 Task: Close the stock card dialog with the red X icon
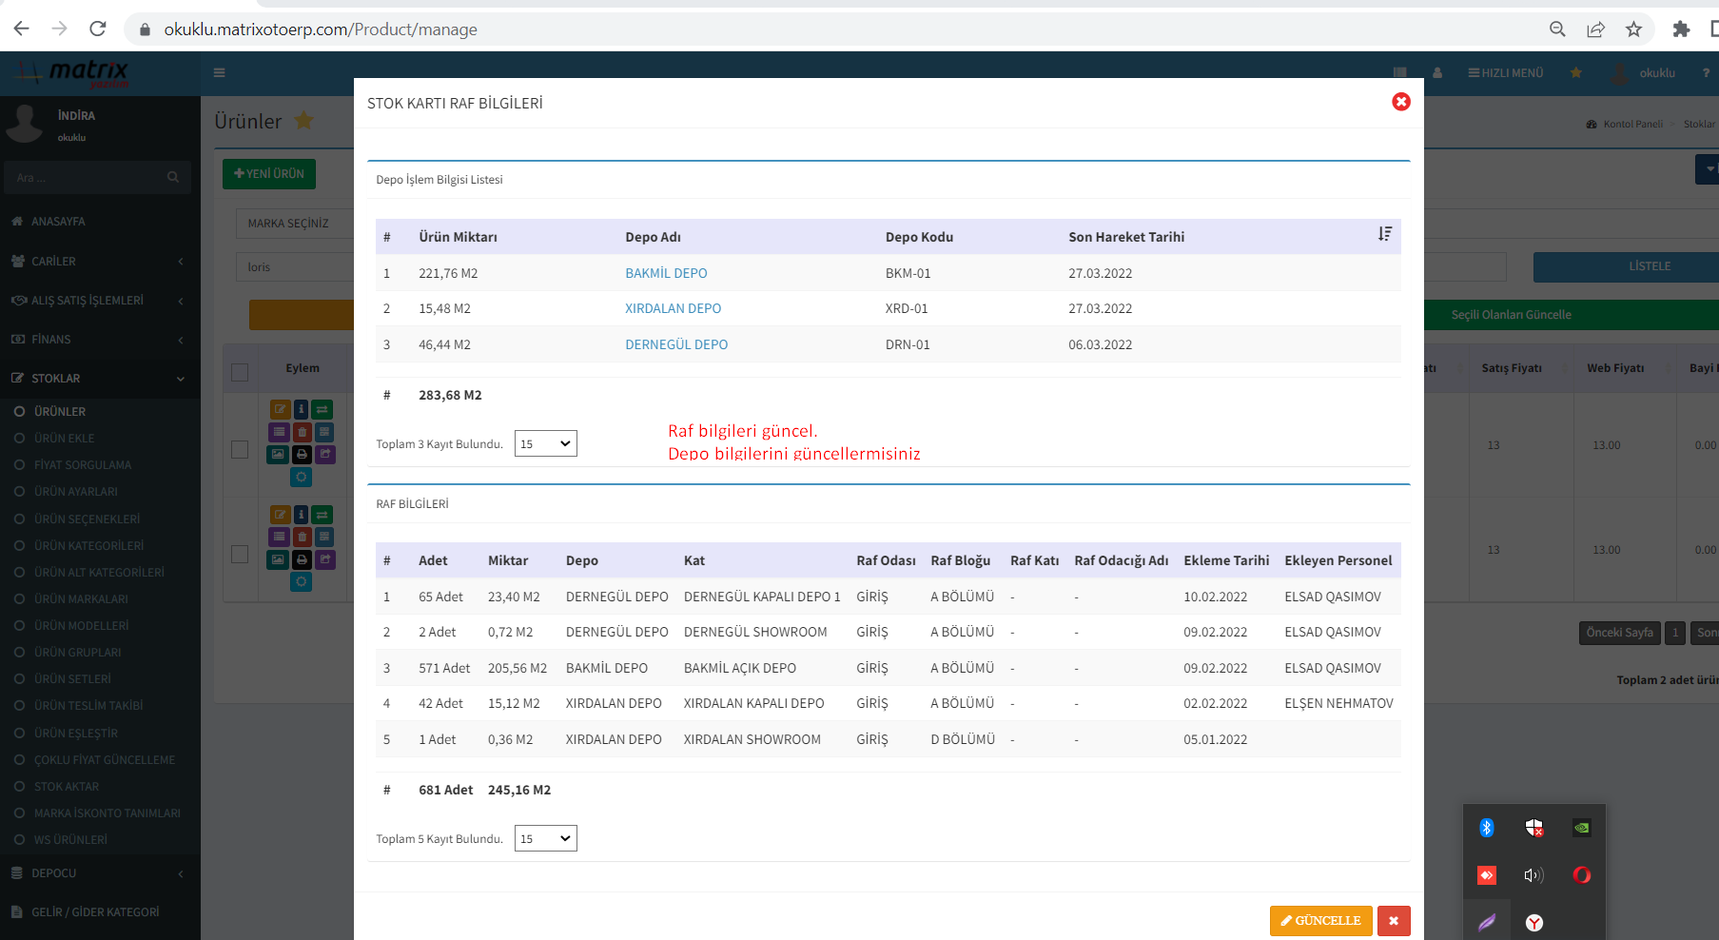[x=1400, y=102]
